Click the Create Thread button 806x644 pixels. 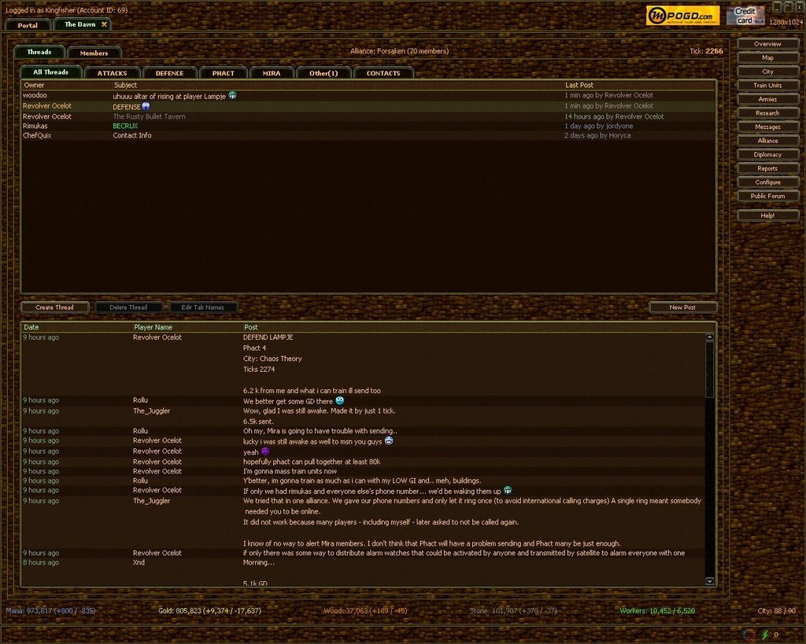tap(54, 307)
